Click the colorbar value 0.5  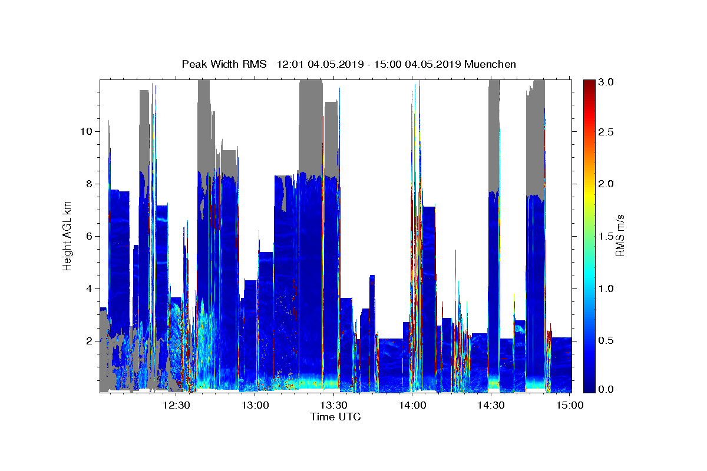606,340
